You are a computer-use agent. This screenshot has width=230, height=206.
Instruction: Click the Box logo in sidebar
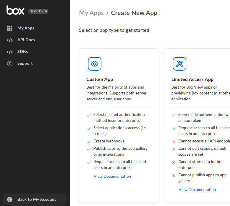click(x=16, y=10)
